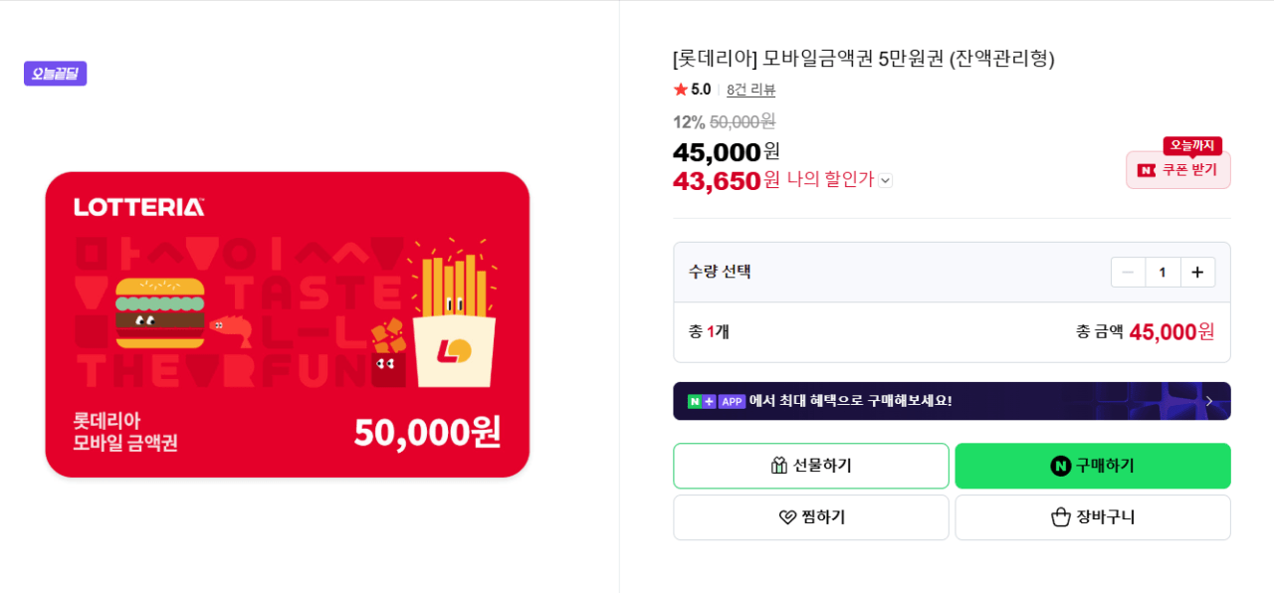Decrease quantity with the minus stepper
This screenshot has height=593, width=1274.
tap(1128, 272)
